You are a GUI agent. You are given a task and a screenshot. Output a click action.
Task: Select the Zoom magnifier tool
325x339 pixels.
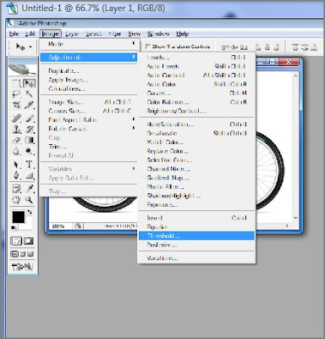(x=30, y=200)
